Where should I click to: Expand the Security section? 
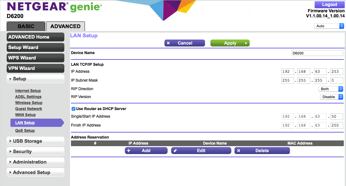click(35, 152)
